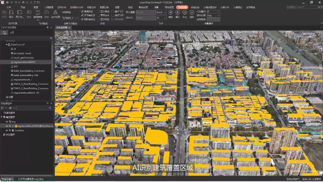Click the edit pencil icon on regularizeResult0603 layer
The image size is (323, 182).
13,126
